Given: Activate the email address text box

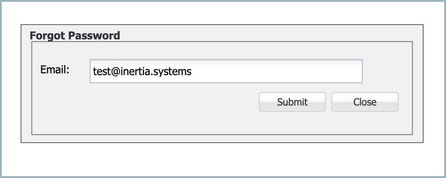Looking at the screenshot, I should tap(226, 71).
